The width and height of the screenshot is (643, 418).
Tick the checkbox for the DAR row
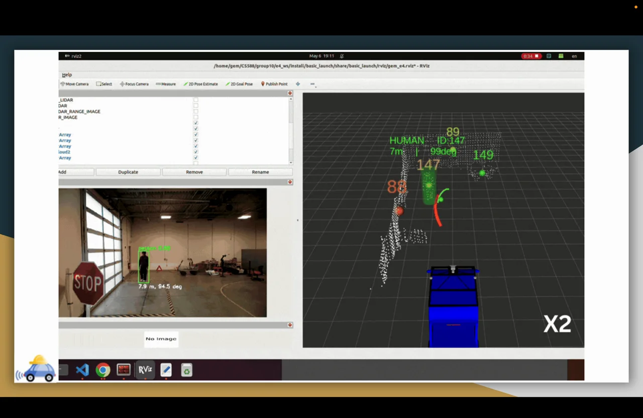tap(196, 106)
